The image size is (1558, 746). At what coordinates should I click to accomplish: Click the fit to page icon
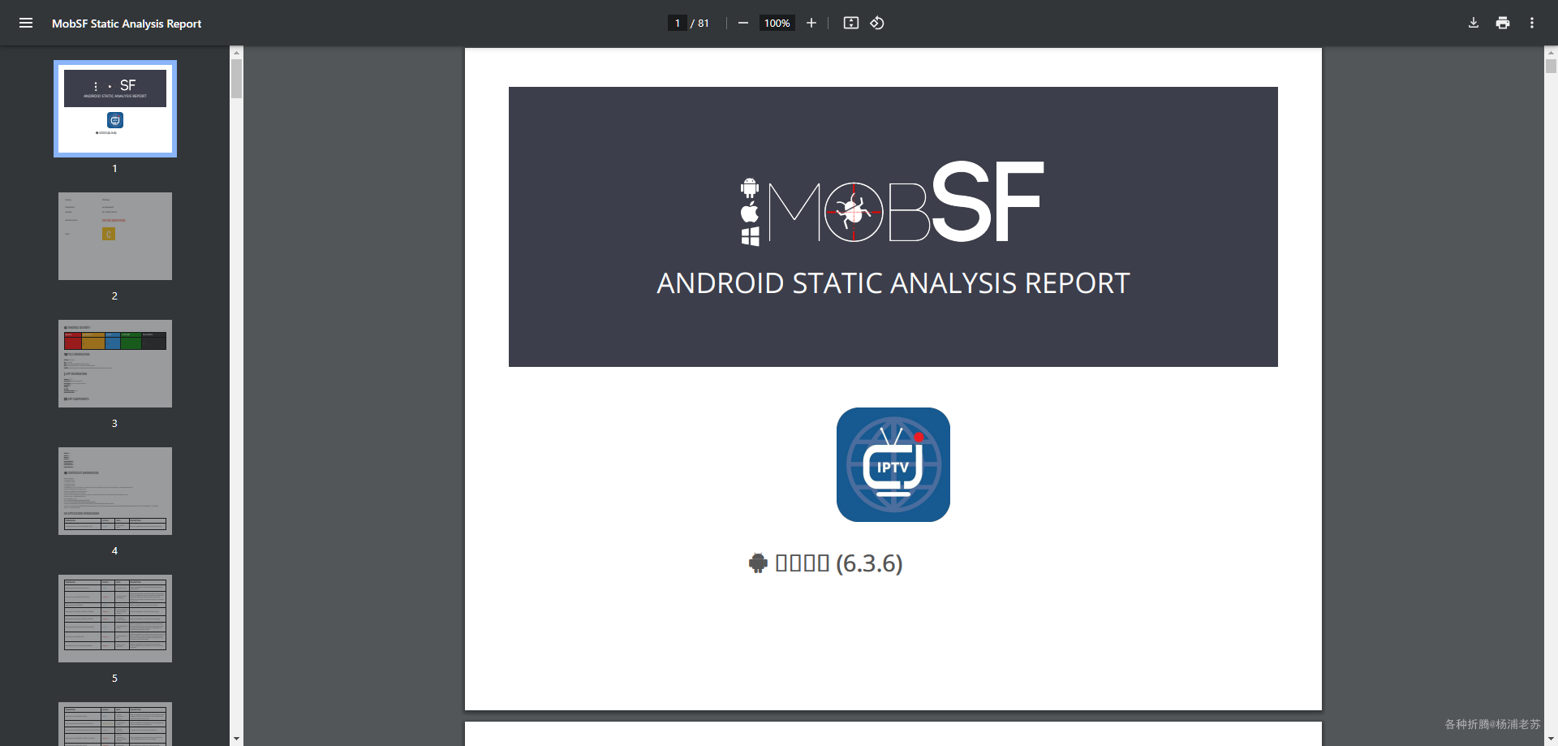[850, 23]
